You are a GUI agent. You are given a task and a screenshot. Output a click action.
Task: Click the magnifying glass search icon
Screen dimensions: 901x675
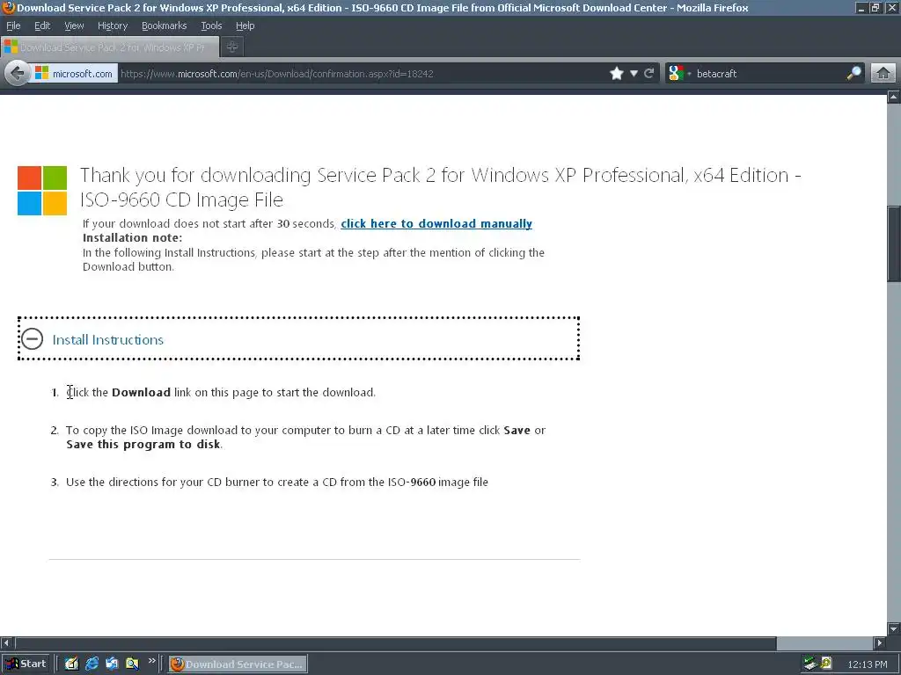pos(853,74)
